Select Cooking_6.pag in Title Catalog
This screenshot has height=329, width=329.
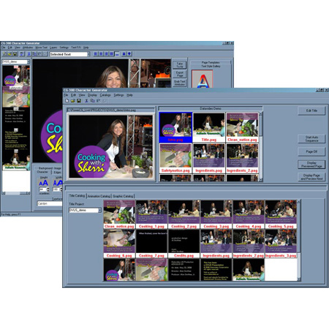pos(119,243)
